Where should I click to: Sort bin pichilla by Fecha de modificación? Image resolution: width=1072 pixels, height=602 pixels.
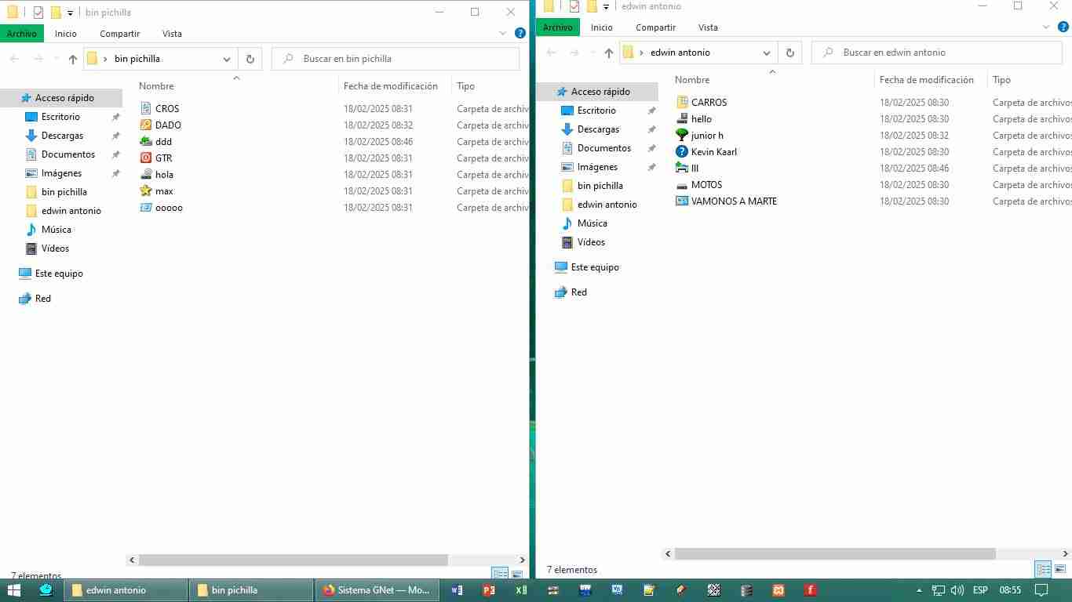[390, 86]
